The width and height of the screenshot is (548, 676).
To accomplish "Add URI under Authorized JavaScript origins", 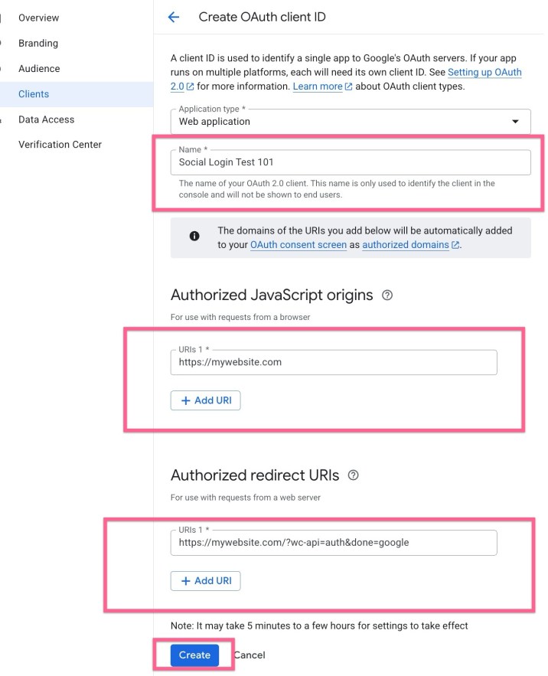I will [x=205, y=400].
